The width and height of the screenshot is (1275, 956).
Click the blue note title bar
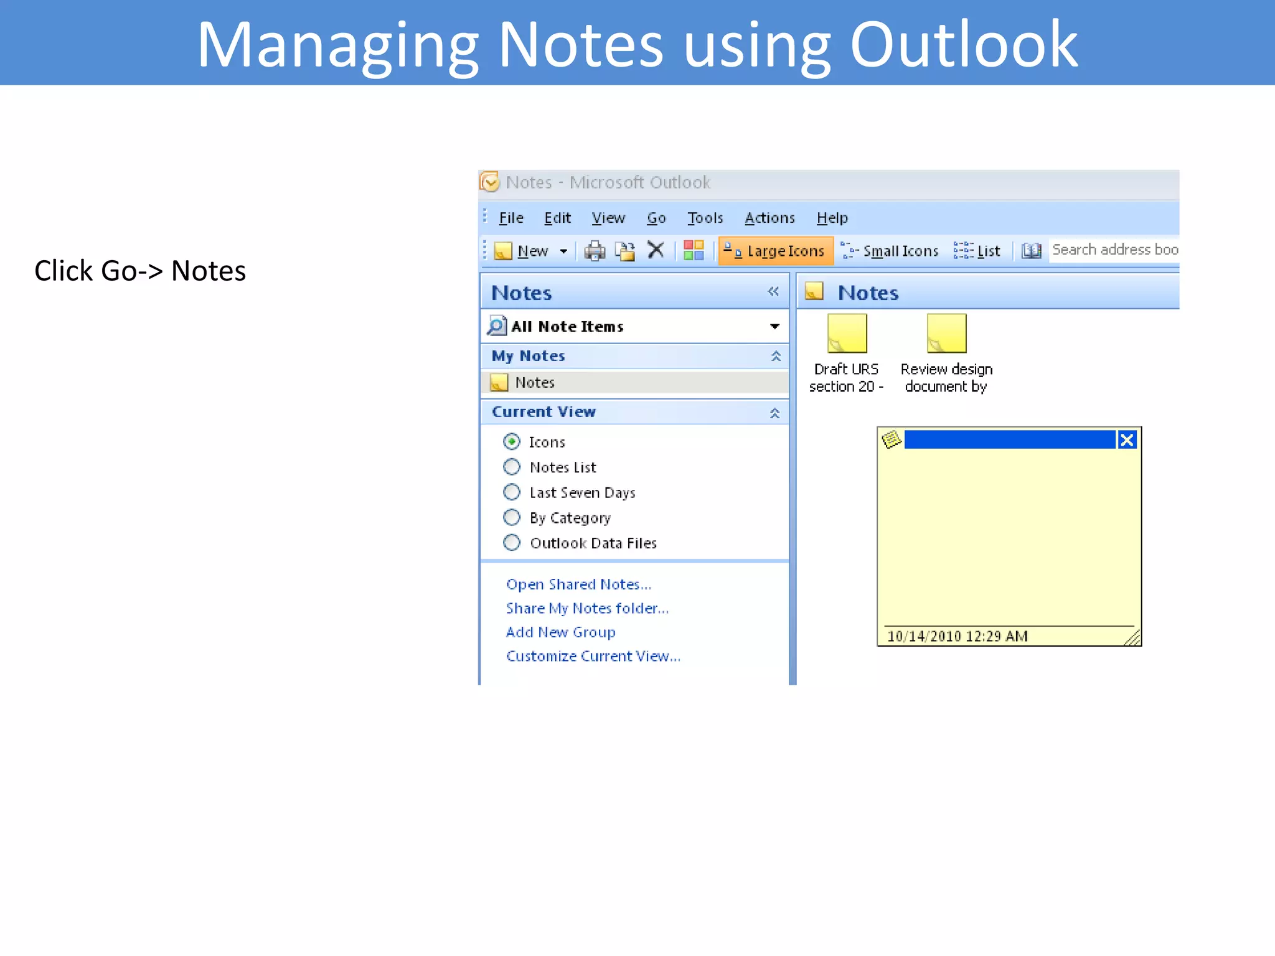(x=1009, y=439)
